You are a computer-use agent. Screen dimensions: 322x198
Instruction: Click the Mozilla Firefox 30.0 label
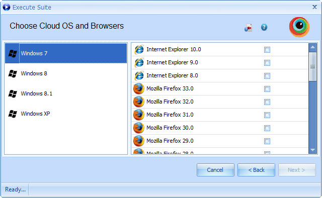pyautogui.click(x=170, y=128)
